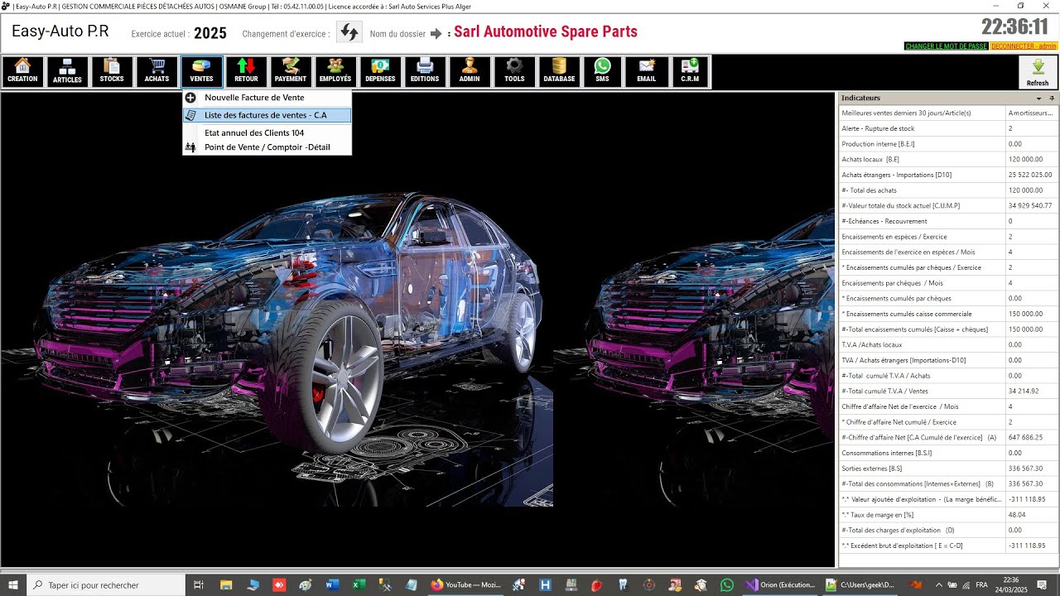Viewport: 1060px width, 596px height.
Task: Open the Windows Start menu
Action: click(x=13, y=584)
